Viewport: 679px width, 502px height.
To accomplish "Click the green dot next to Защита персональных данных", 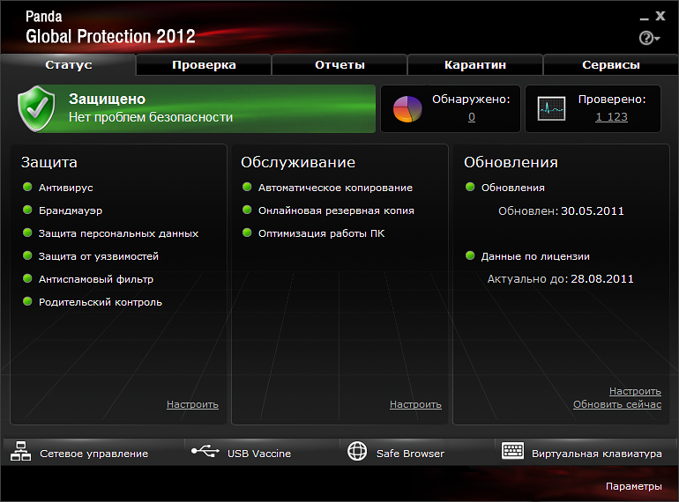I will [27, 233].
